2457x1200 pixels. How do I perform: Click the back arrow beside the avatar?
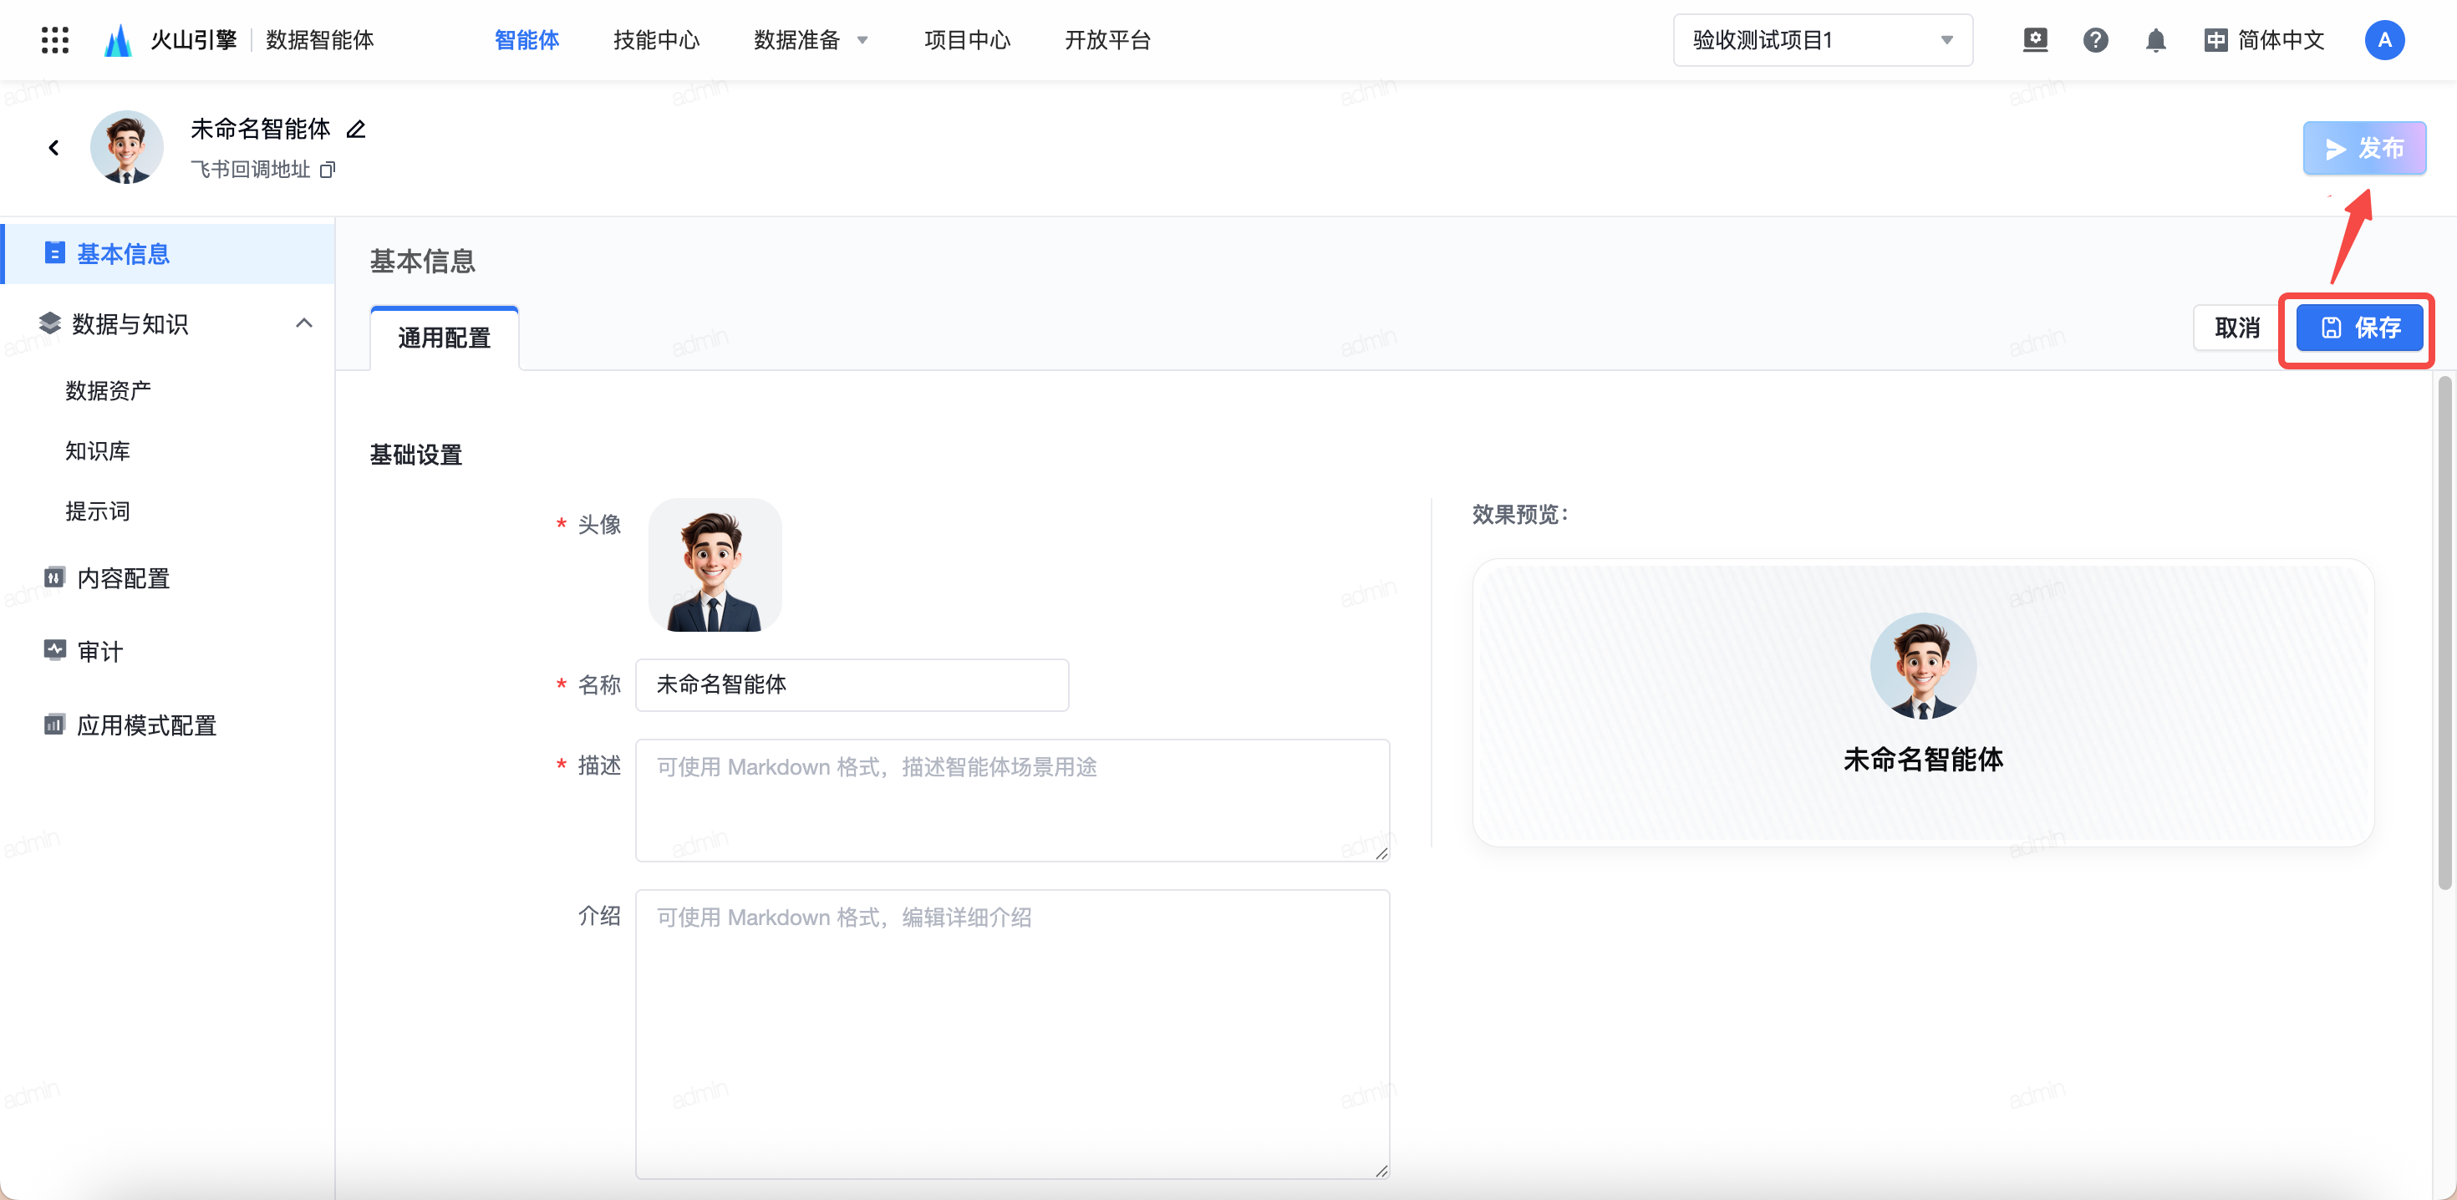(x=53, y=148)
